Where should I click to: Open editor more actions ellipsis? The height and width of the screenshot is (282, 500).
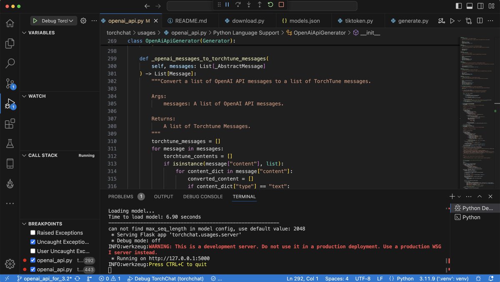pos(491,21)
